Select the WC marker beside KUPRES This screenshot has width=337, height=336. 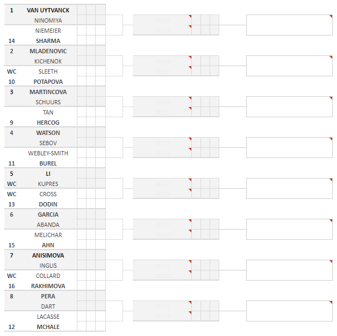(x=11, y=184)
